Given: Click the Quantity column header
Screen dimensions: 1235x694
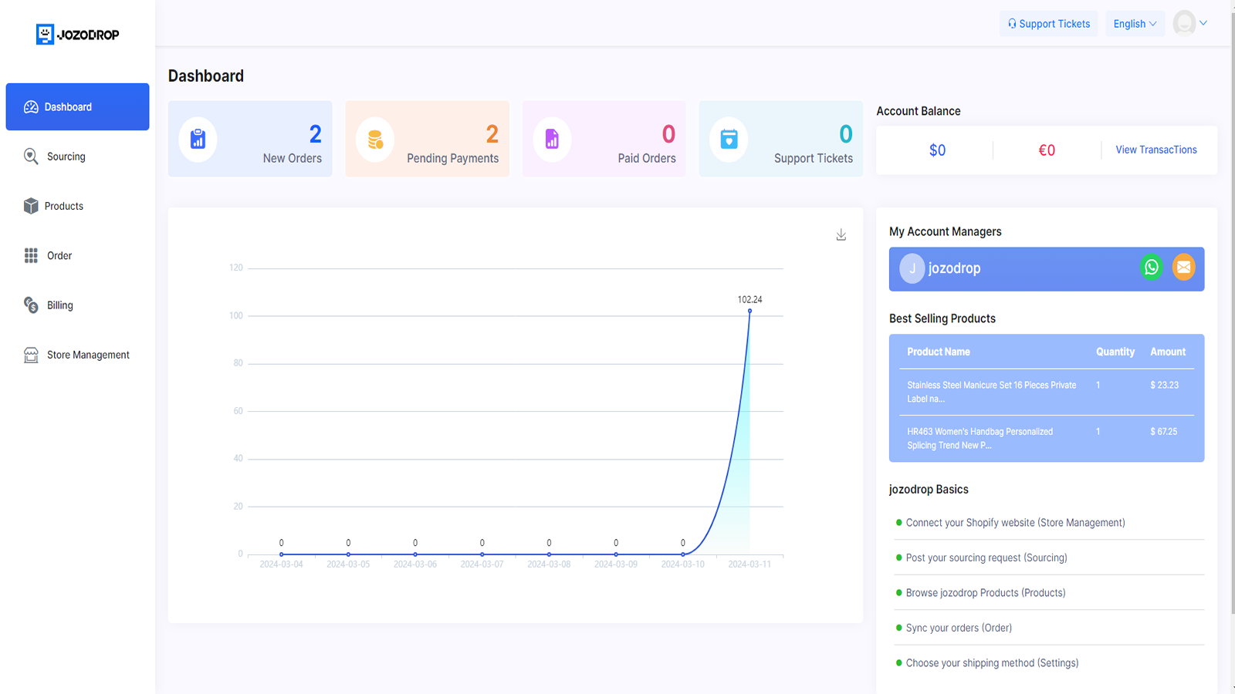Looking at the screenshot, I should [x=1115, y=352].
